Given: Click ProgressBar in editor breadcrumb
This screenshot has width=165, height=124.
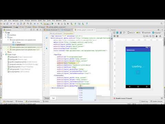Looking at the screenshot, I should pyautogui.click(x=68, y=33).
